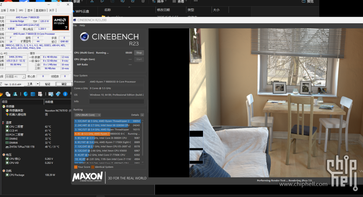This screenshot has height=197, width=363.
Task: Switch to the 基准跑分 tab in CPU-Z
Action: (41, 10)
